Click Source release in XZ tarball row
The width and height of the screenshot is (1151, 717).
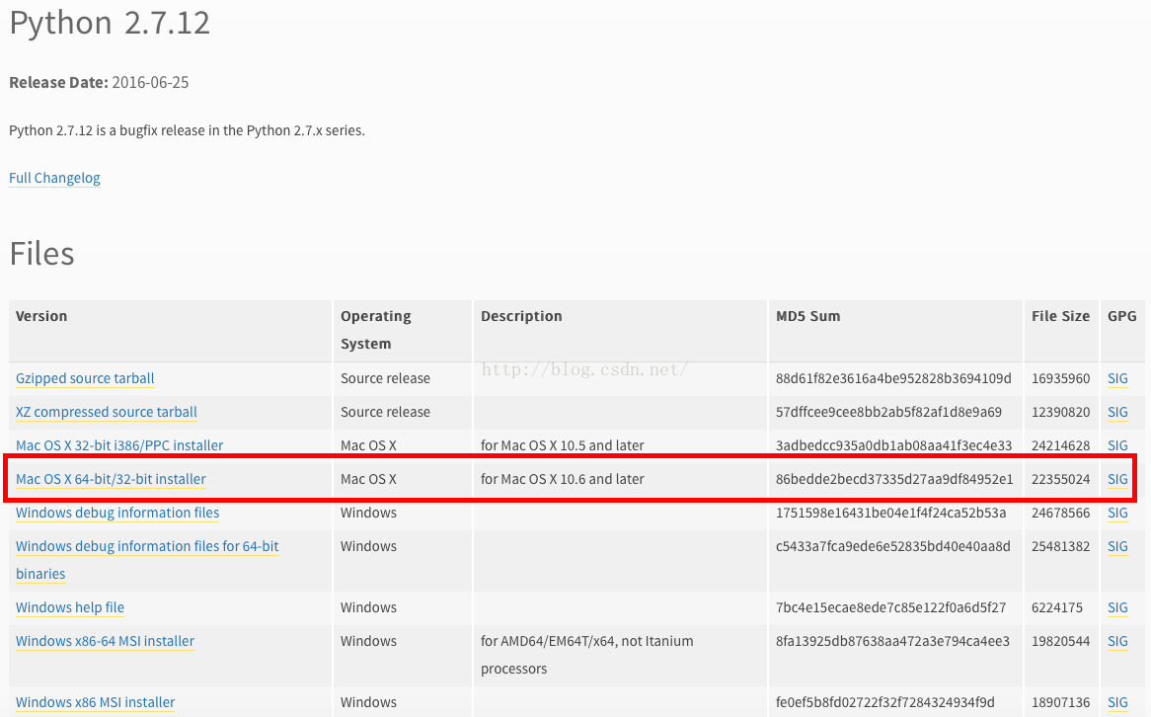click(385, 412)
